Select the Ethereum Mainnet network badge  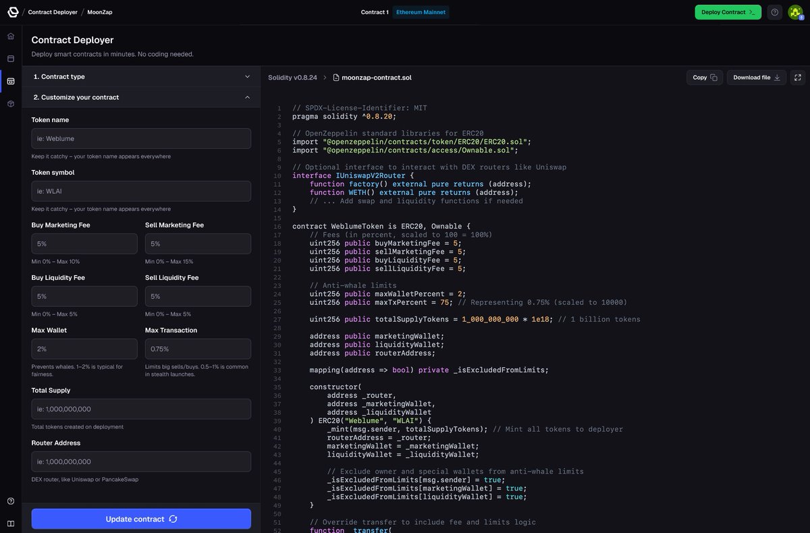[x=421, y=12]
